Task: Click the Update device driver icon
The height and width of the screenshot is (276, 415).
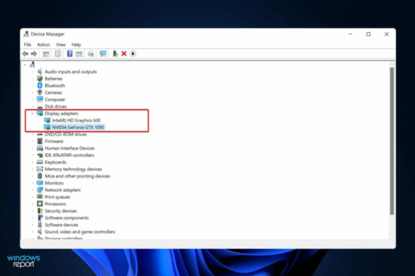Action: tap(115, 54)
